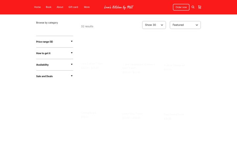This screenshot has height=148, width=237.
Task: Click the Browse by category heading
Action: (x=47, y=23)
